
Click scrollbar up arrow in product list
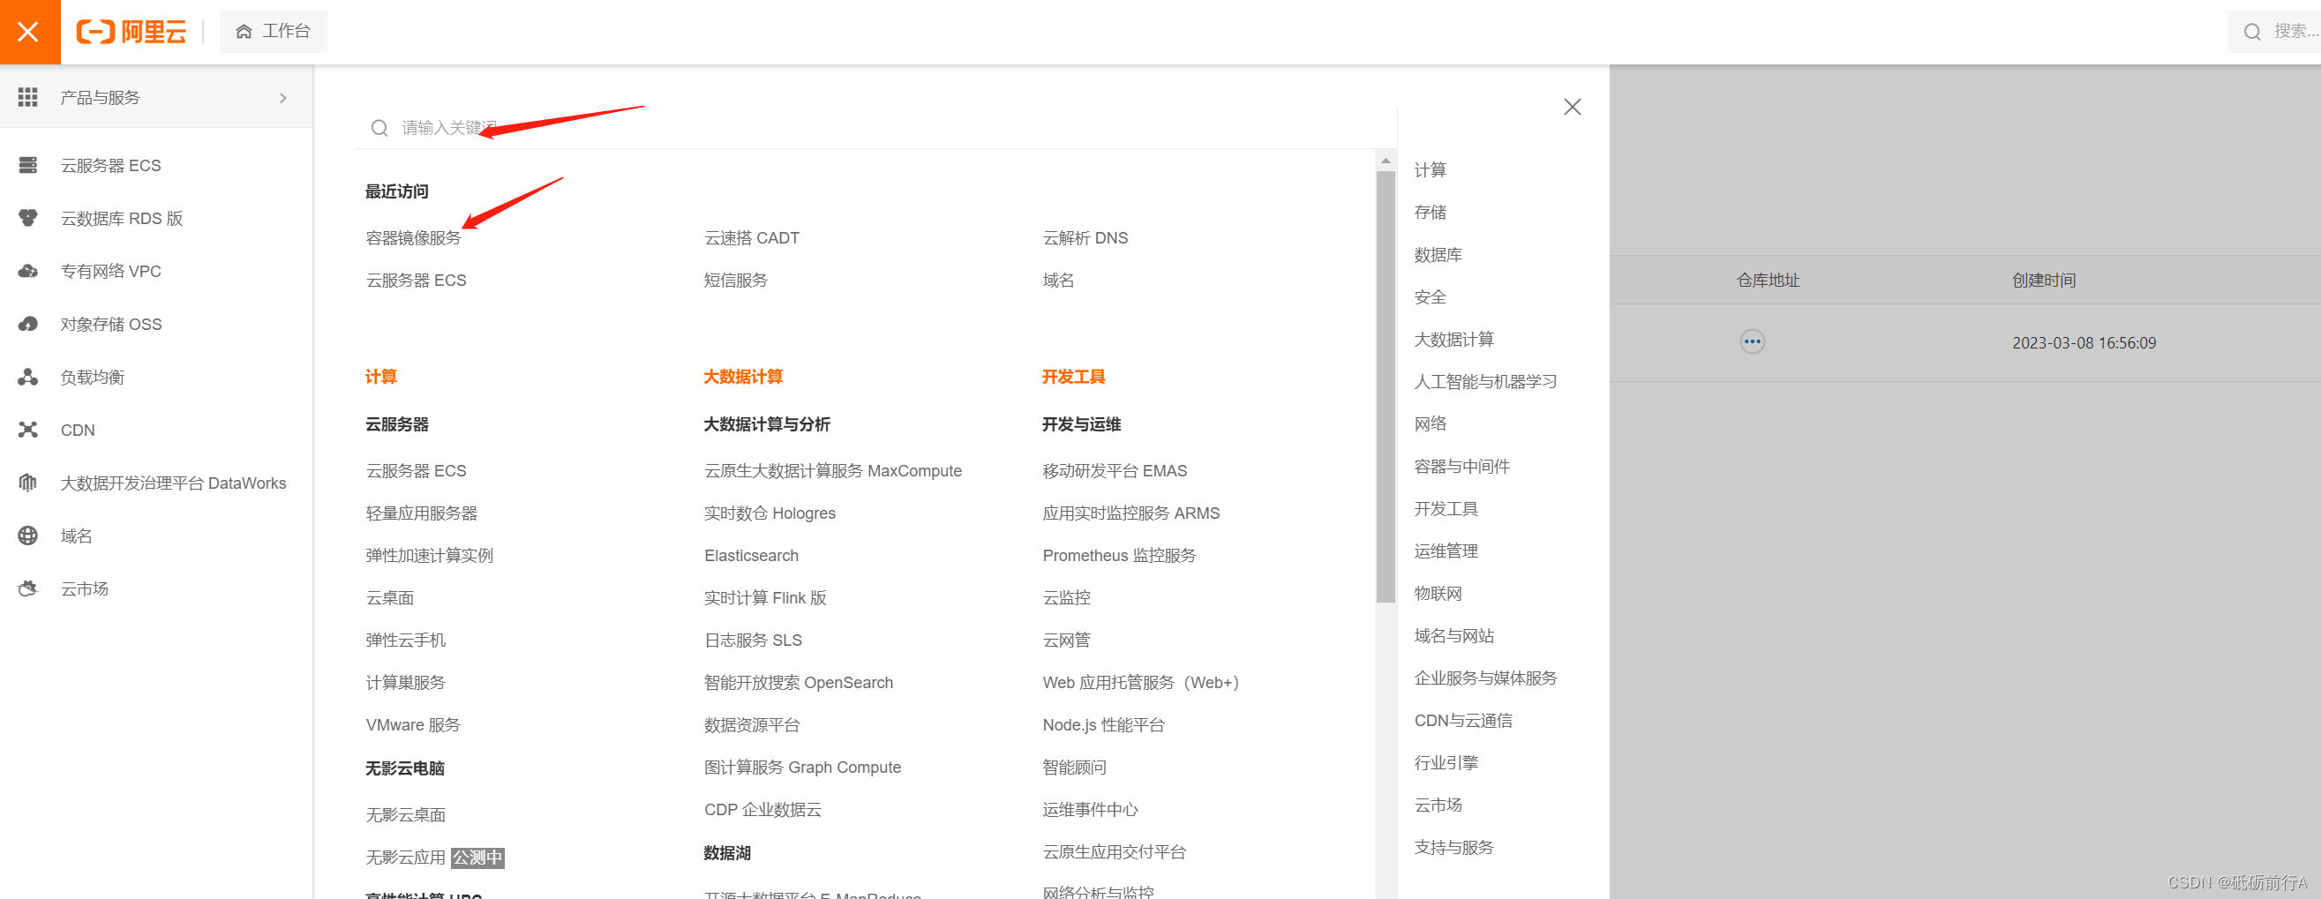pyautogui.click(x=1386, y=161)
